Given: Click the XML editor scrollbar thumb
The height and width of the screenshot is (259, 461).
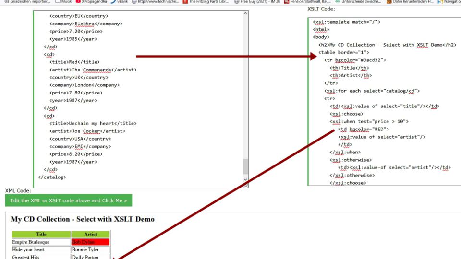Looking at the screenshot, I should pos(246,166).
